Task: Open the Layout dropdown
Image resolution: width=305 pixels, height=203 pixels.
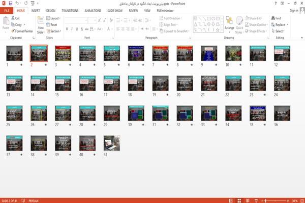Action: (53, 18)
